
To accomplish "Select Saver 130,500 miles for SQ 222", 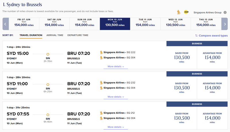I will click(182, 57).
